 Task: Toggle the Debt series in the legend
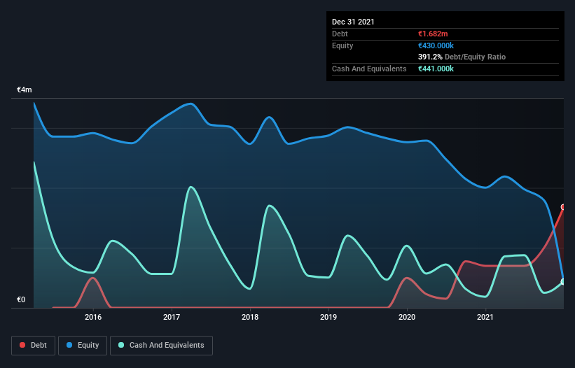(33, 346)
